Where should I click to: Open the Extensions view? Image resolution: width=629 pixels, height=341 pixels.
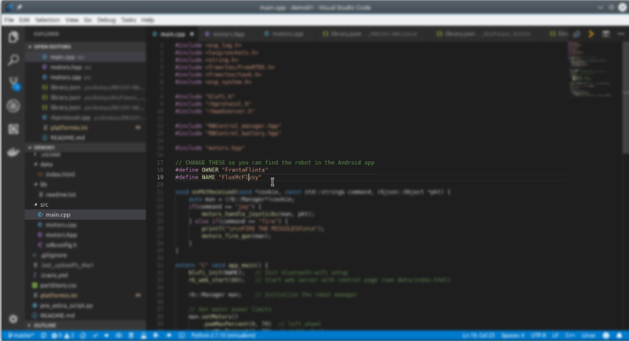(13, 129)
